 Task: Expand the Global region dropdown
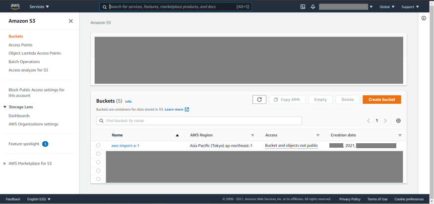[x=387, y=7]
